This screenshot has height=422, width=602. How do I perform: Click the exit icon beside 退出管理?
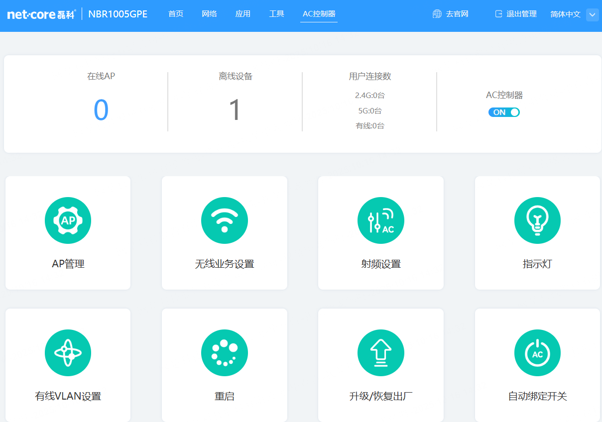point(498,14)
